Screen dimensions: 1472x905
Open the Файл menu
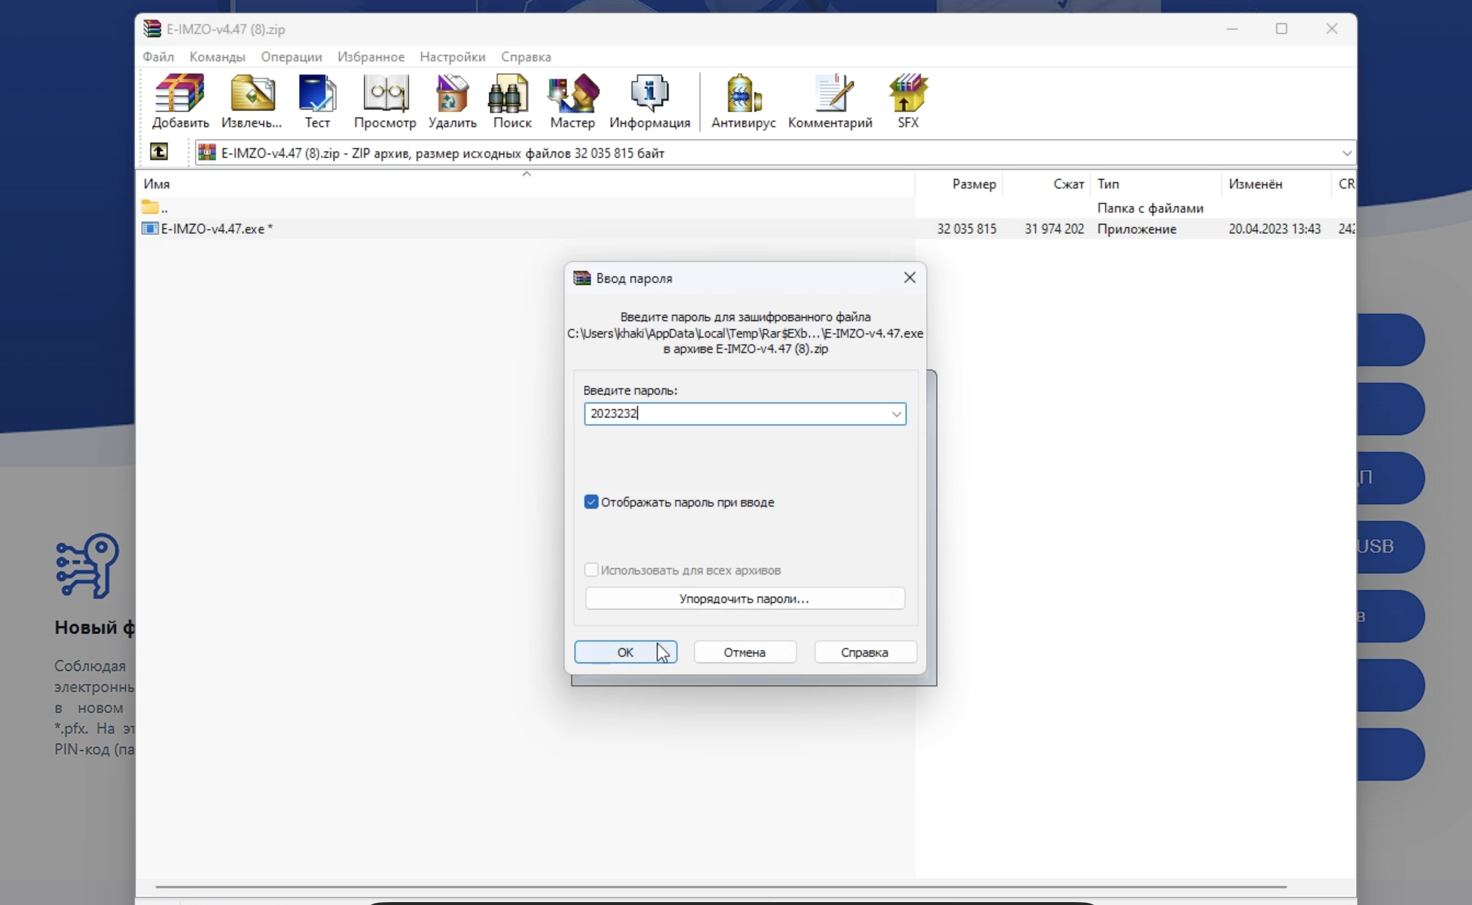158,57
